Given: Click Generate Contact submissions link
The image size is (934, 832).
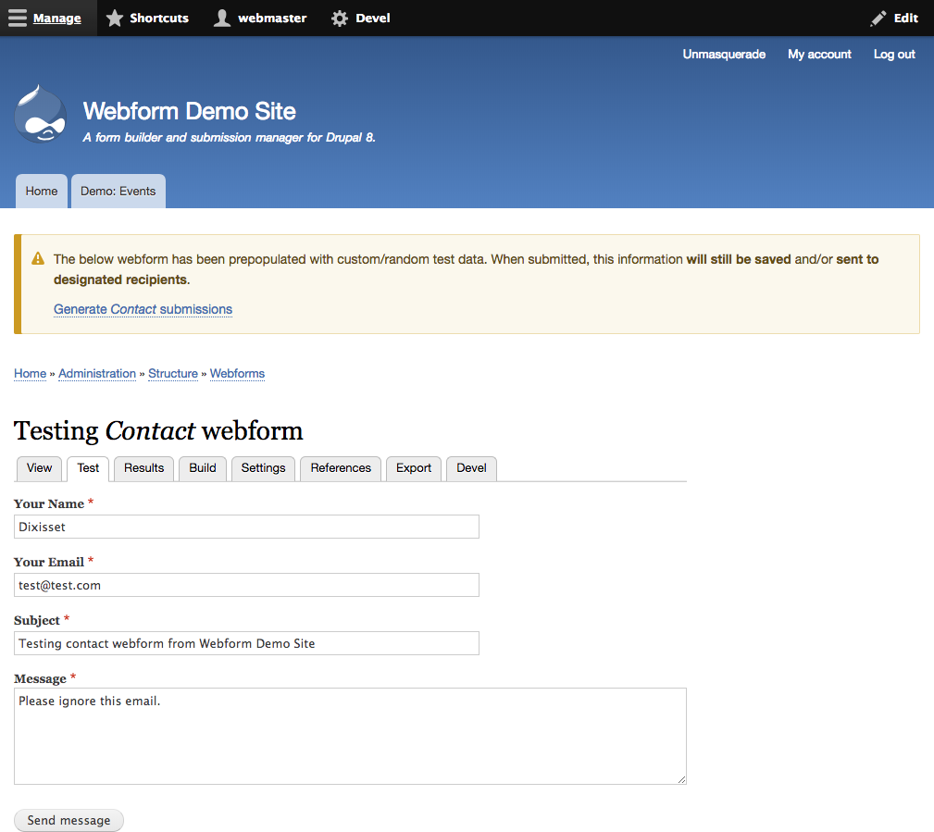Looking at the screenshot, I should 143,309.
